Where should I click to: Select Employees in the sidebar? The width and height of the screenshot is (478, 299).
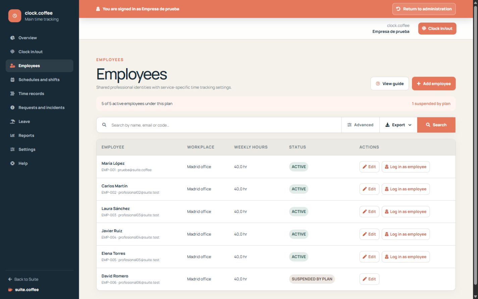(x=40, y=66)
